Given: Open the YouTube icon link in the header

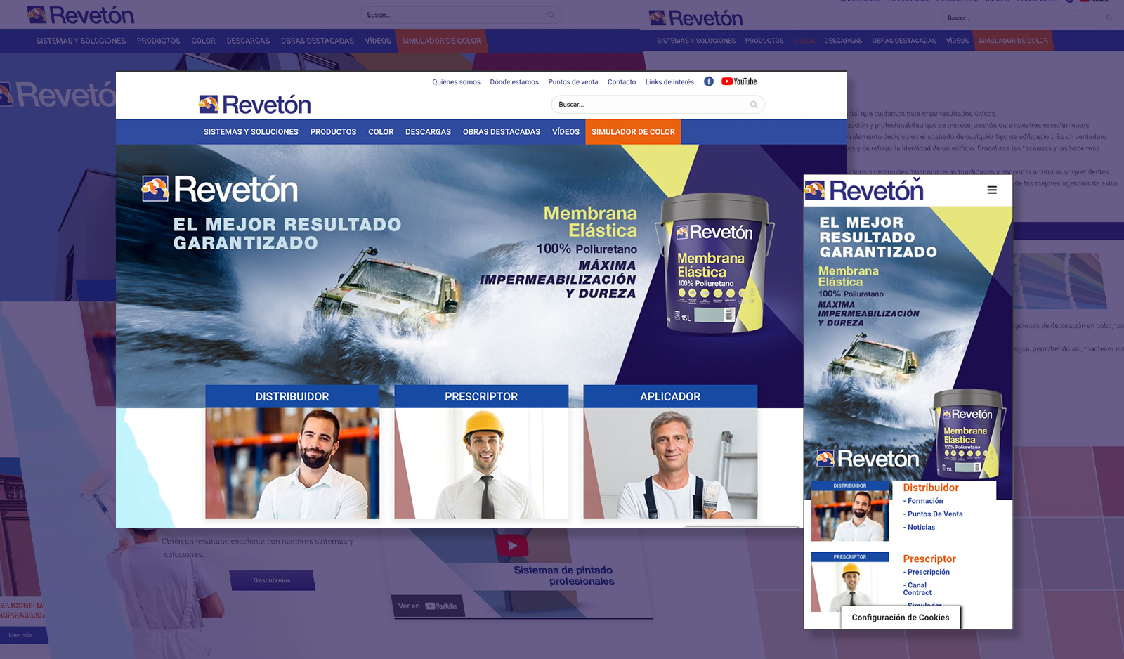Looking at the screenshot, I should (739, 81).
